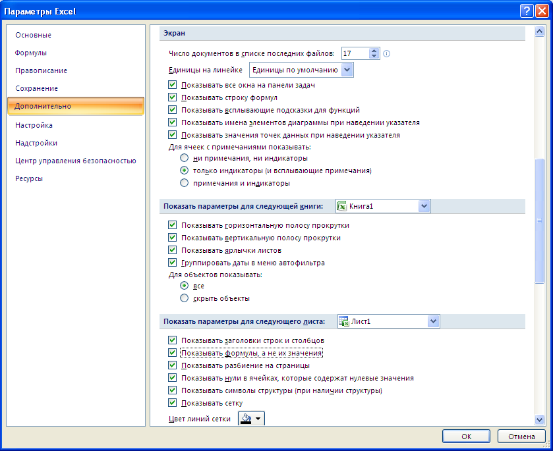Toggle Показывать все окна на панели задач
Screen dimensions: 553x451
point(172,85)
